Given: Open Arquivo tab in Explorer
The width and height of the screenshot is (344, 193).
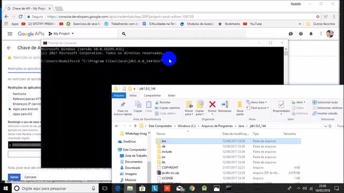Looking at the screenshot, I should 119,95.
